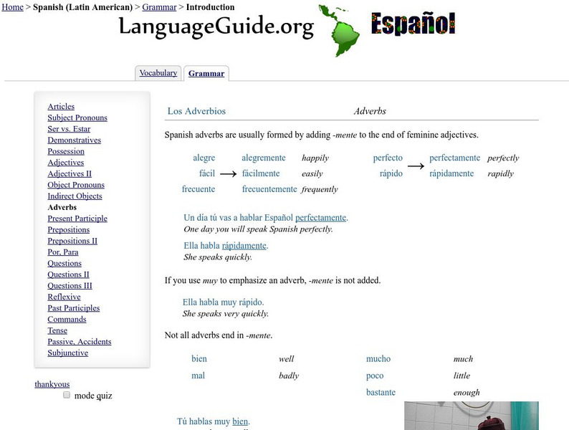Click the Español colorful logo
The image size is (569, 430).
pos(413,24)
